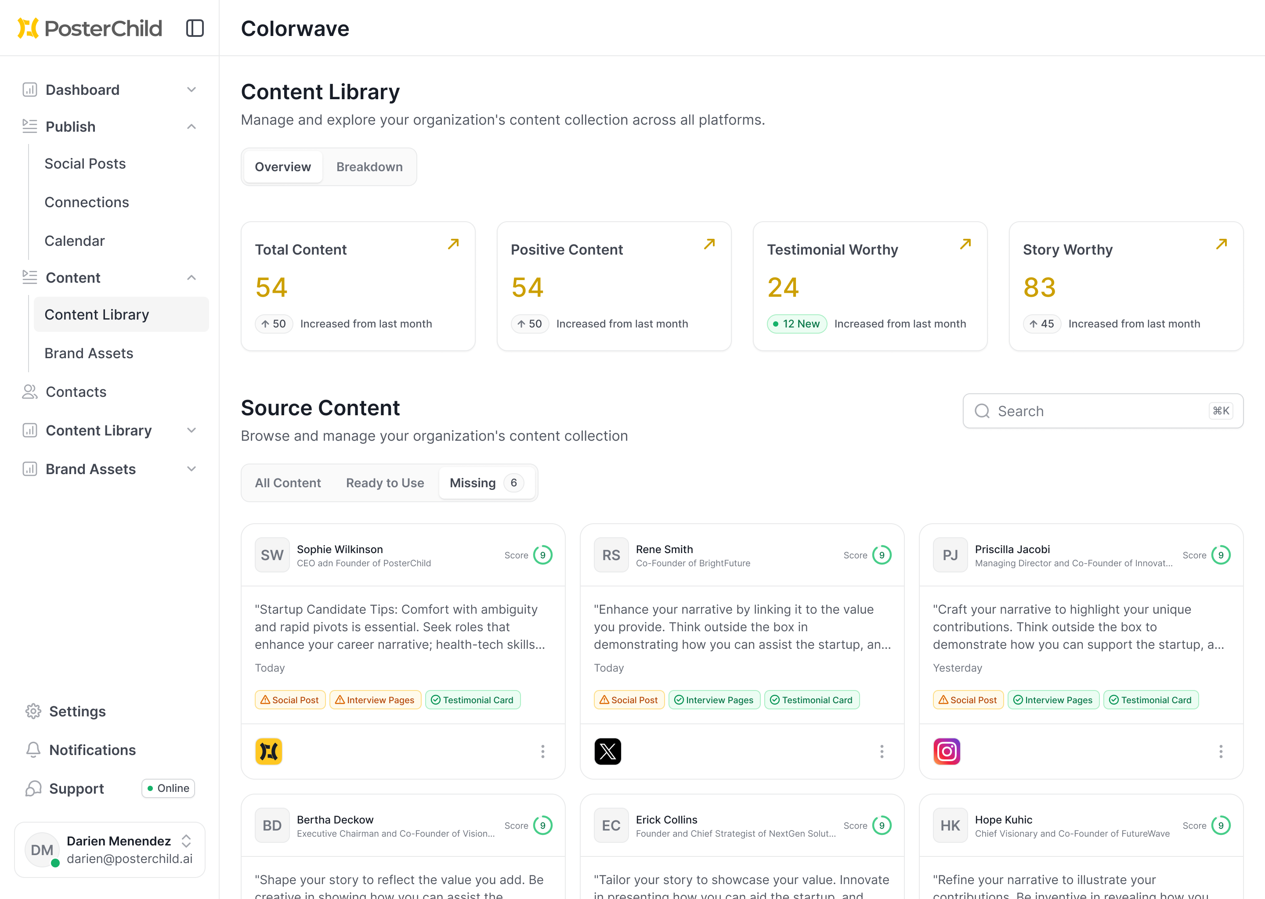
Task: Expand the Dashboard sidebar section
Action: coord(191,90)
